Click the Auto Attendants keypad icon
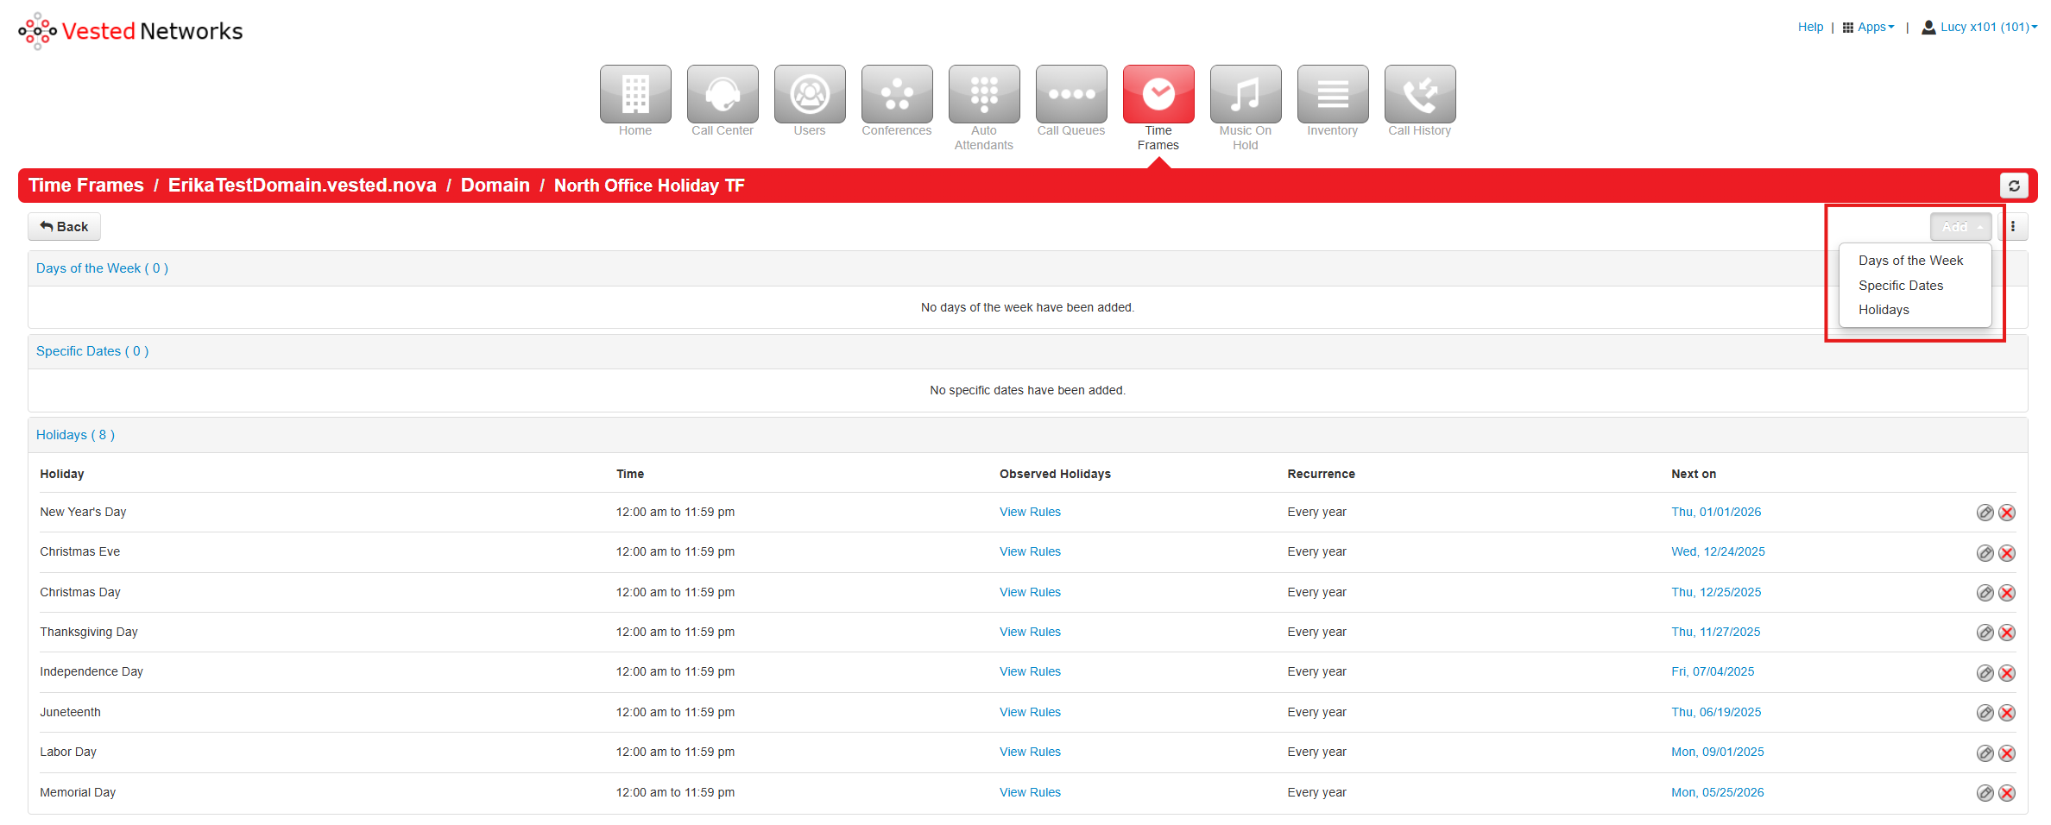2051x825 pixels. pyautogui.click(x=983, y=95)
